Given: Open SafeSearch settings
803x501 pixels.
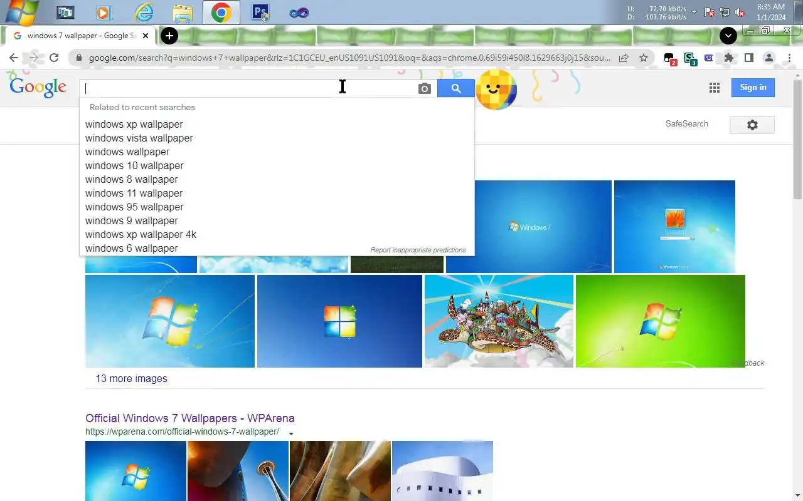Looking at the screenshot, I should [x=687, y=123].
